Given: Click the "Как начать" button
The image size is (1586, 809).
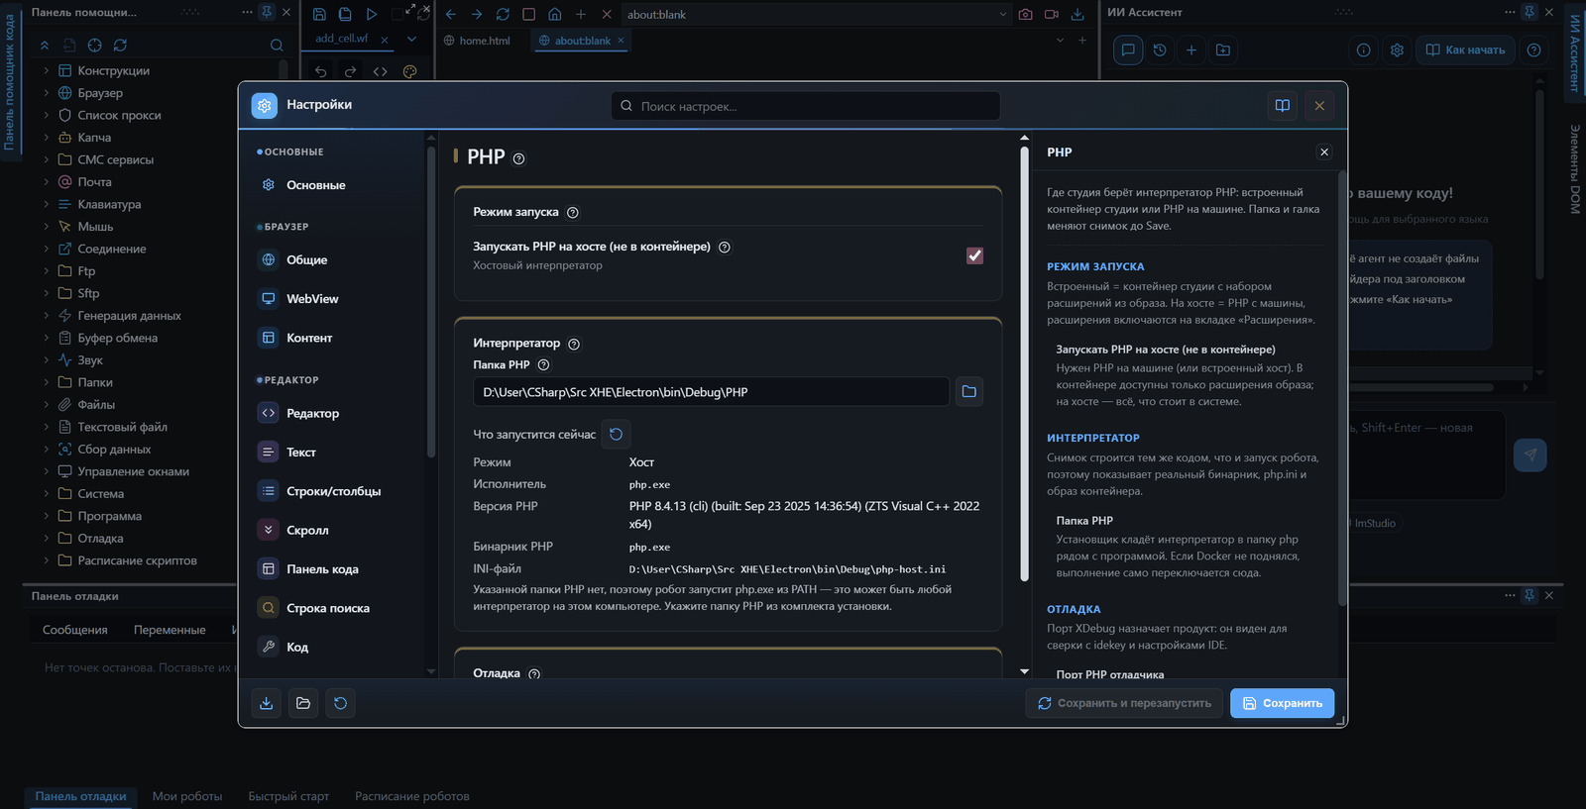Looking at the screenshot, I should [1465, 51].
